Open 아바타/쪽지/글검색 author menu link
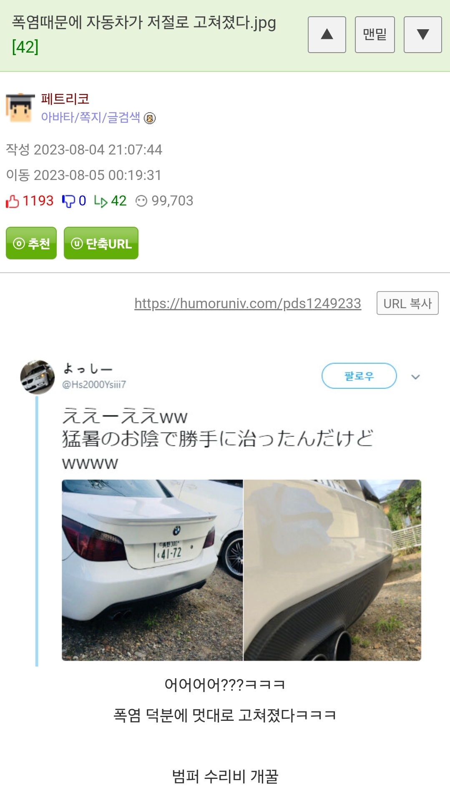Image resolution: width=450 pixels, height=796 pixels. 91,117
